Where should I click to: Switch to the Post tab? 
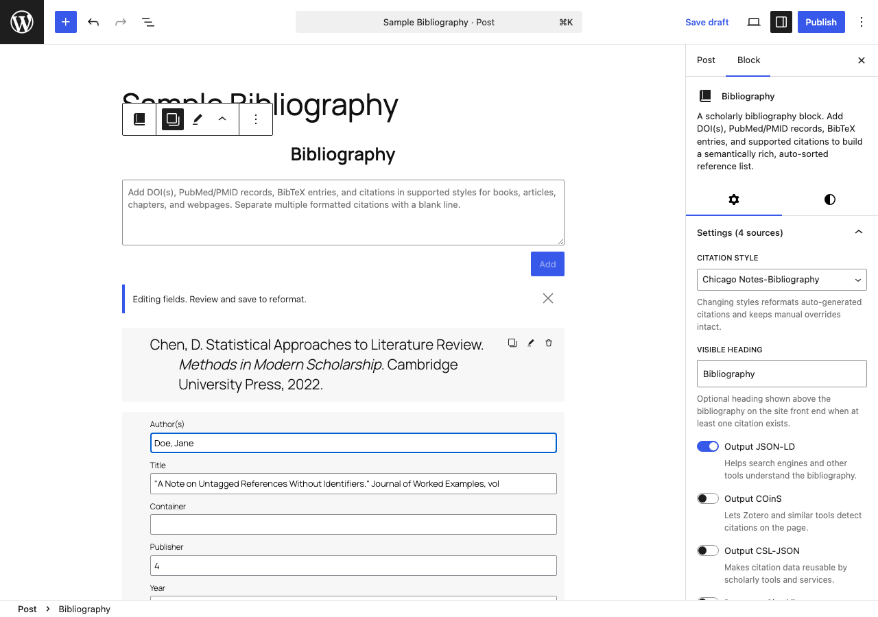point(706,60)
